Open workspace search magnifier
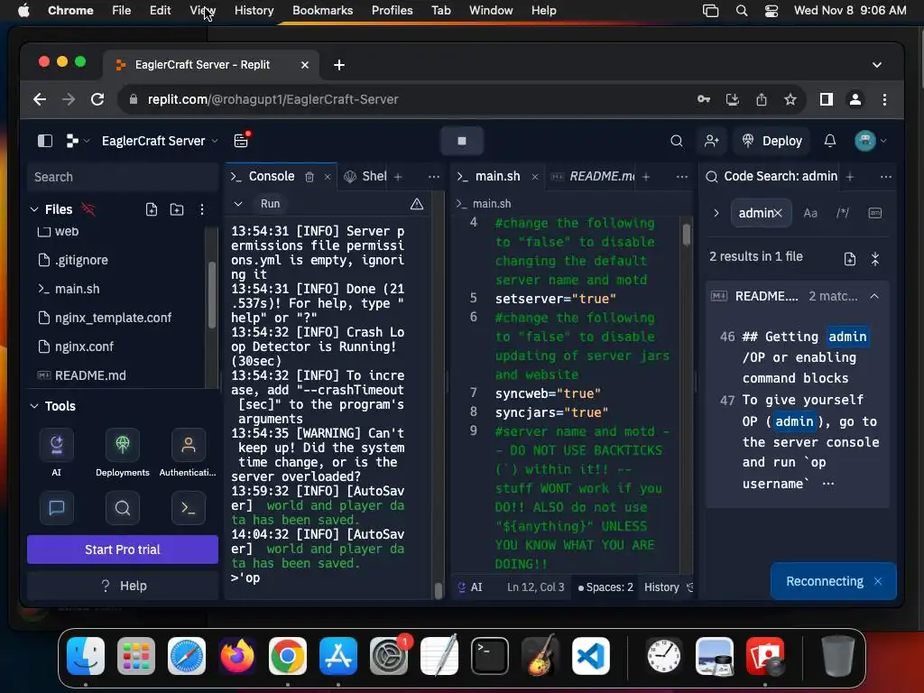The height and width of the screenshot is (693, 924). click(x=677, y=141)
